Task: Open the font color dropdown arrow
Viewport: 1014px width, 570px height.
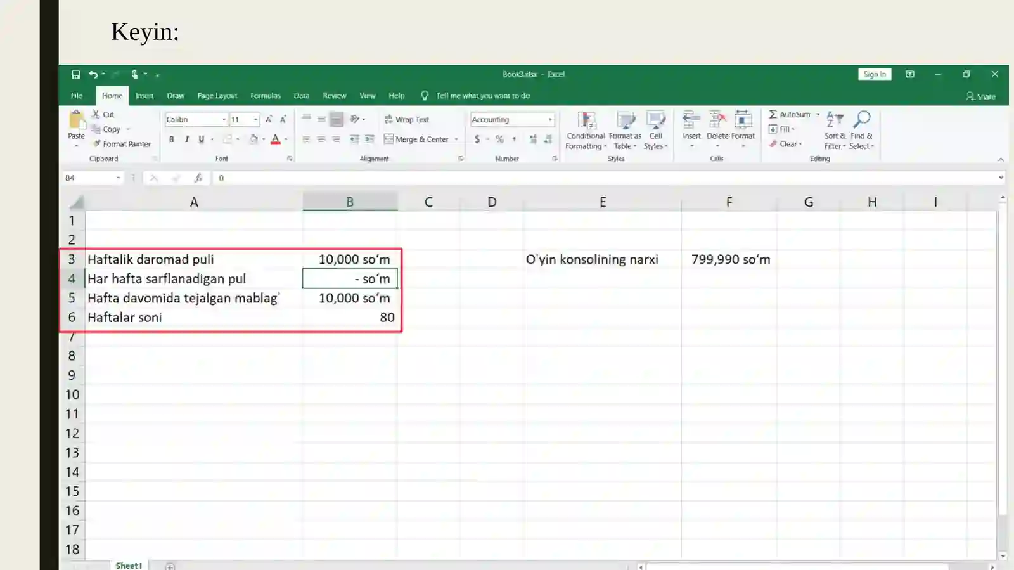Action: point(286,139)
